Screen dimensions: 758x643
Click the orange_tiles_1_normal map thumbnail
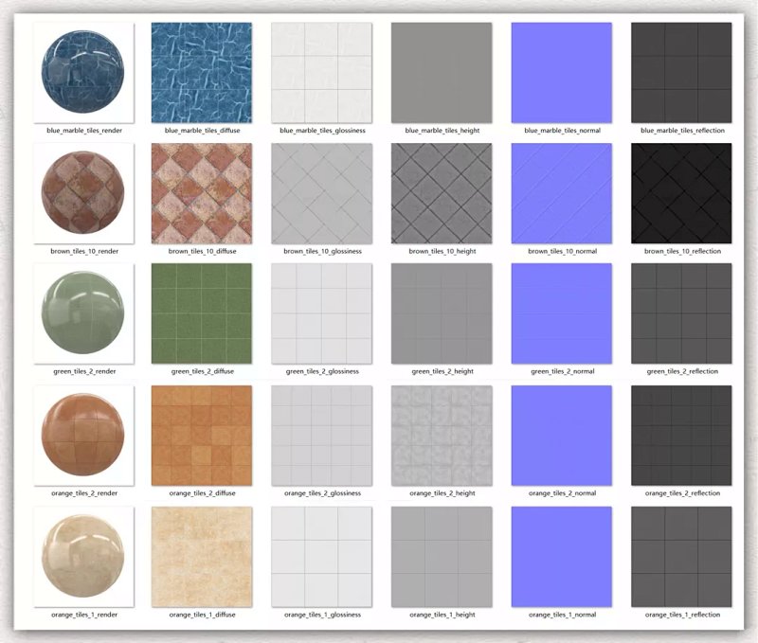[x=561, y=557]
